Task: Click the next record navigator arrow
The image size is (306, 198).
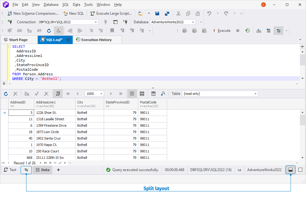Action: [40, 163]
